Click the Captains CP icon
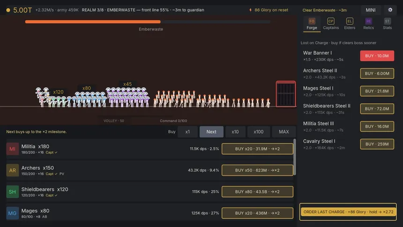Image resolution: width=403 pixels, height=227 pixels. 330,21
